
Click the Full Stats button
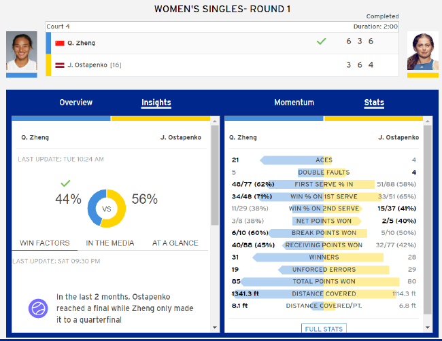point(323,329)
